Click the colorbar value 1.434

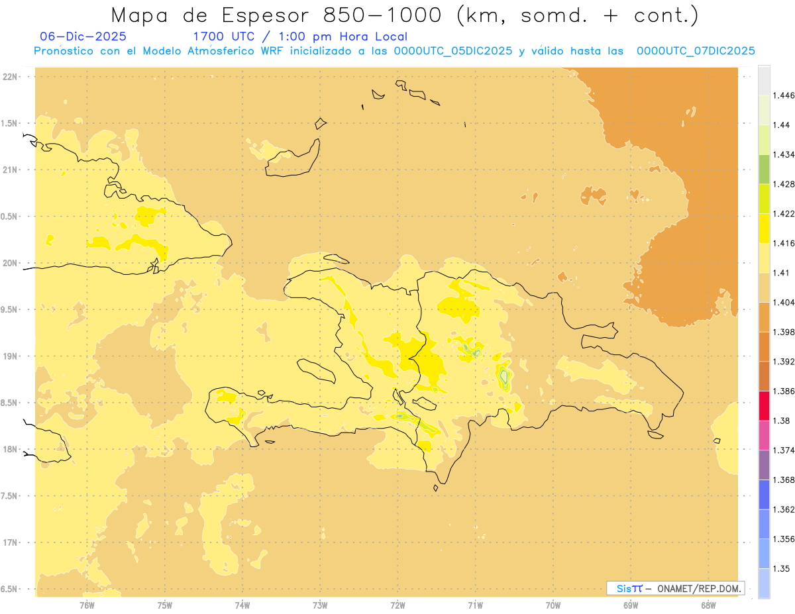pyautogui.click(x=784, y=154)
